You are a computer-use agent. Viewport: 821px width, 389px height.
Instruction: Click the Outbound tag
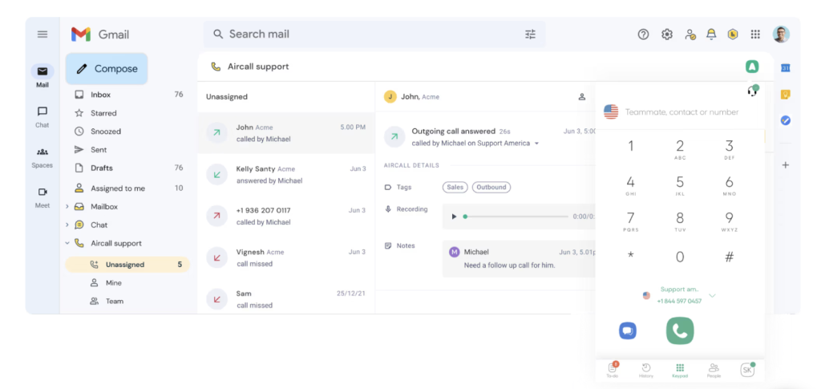[x=491, y=187]
